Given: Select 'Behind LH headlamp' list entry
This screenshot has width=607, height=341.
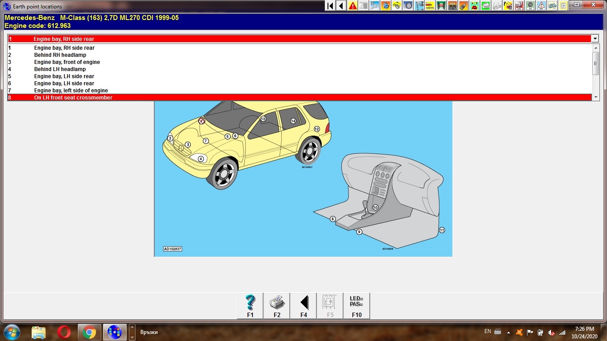Looking at the screenshot, I should (300, 69).
